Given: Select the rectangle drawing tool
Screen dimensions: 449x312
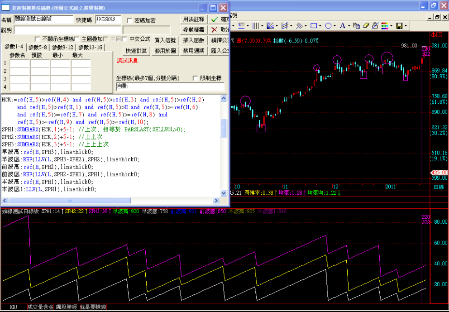Looking at the screenshot, I should point(314,26).
